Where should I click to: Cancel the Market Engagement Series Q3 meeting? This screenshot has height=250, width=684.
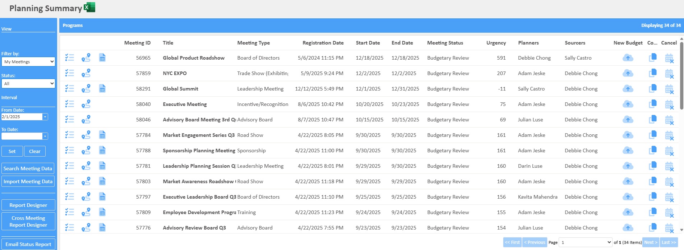(669, 135)
